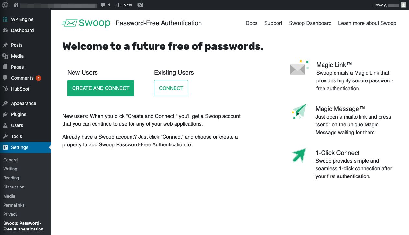Open comments bubble icon in admin bar
The height and width of the screenshot is (235, 409).
103,5
